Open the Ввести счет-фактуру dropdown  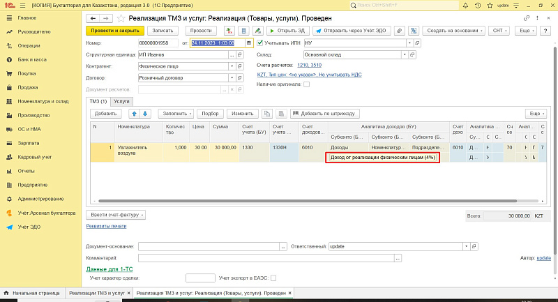pos(116,215)
